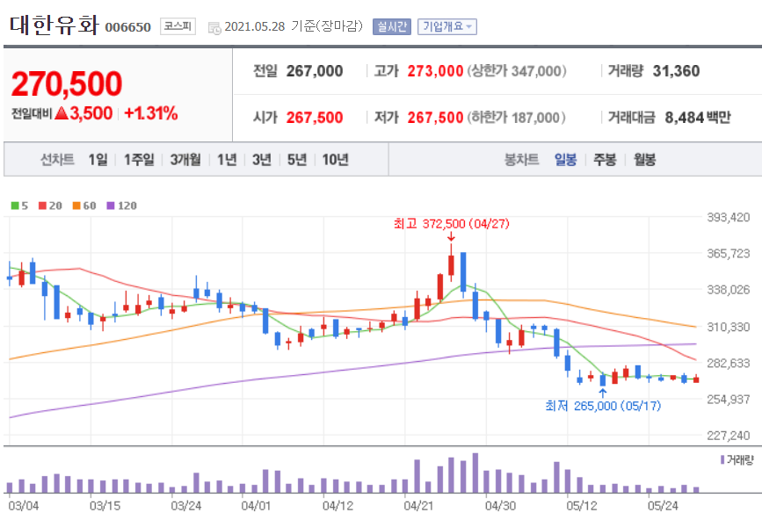Select the 5년 line chart tab
The image size is (762, 527).
click(x=297, y=159)
